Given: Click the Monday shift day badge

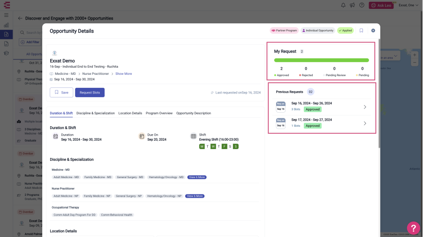Looking at the screenshot, I should [x=202, y=147].
